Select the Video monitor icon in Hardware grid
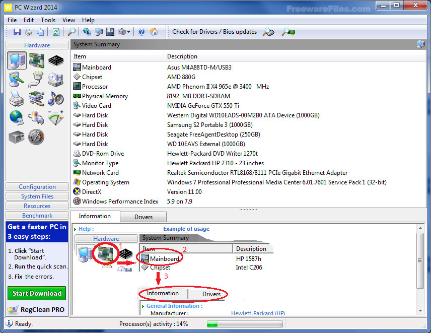The image size is (431, 333). [17, 80]
